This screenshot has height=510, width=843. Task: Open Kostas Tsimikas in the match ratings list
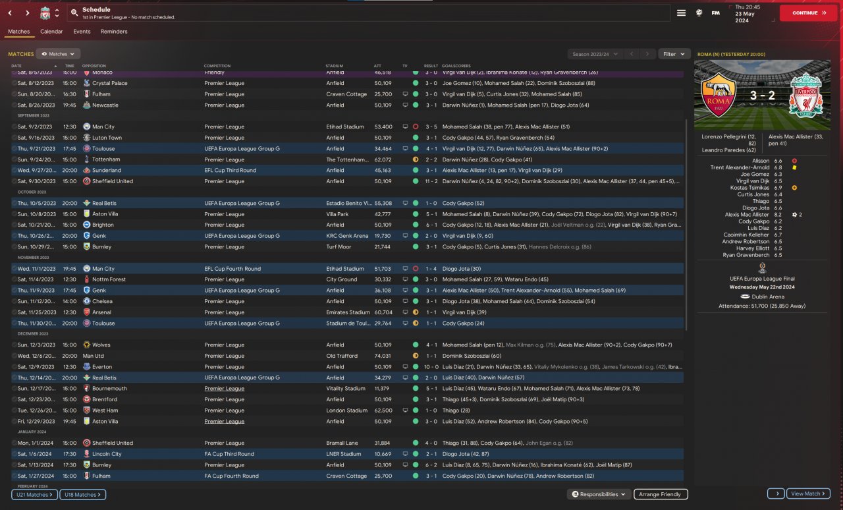(749, 188)
